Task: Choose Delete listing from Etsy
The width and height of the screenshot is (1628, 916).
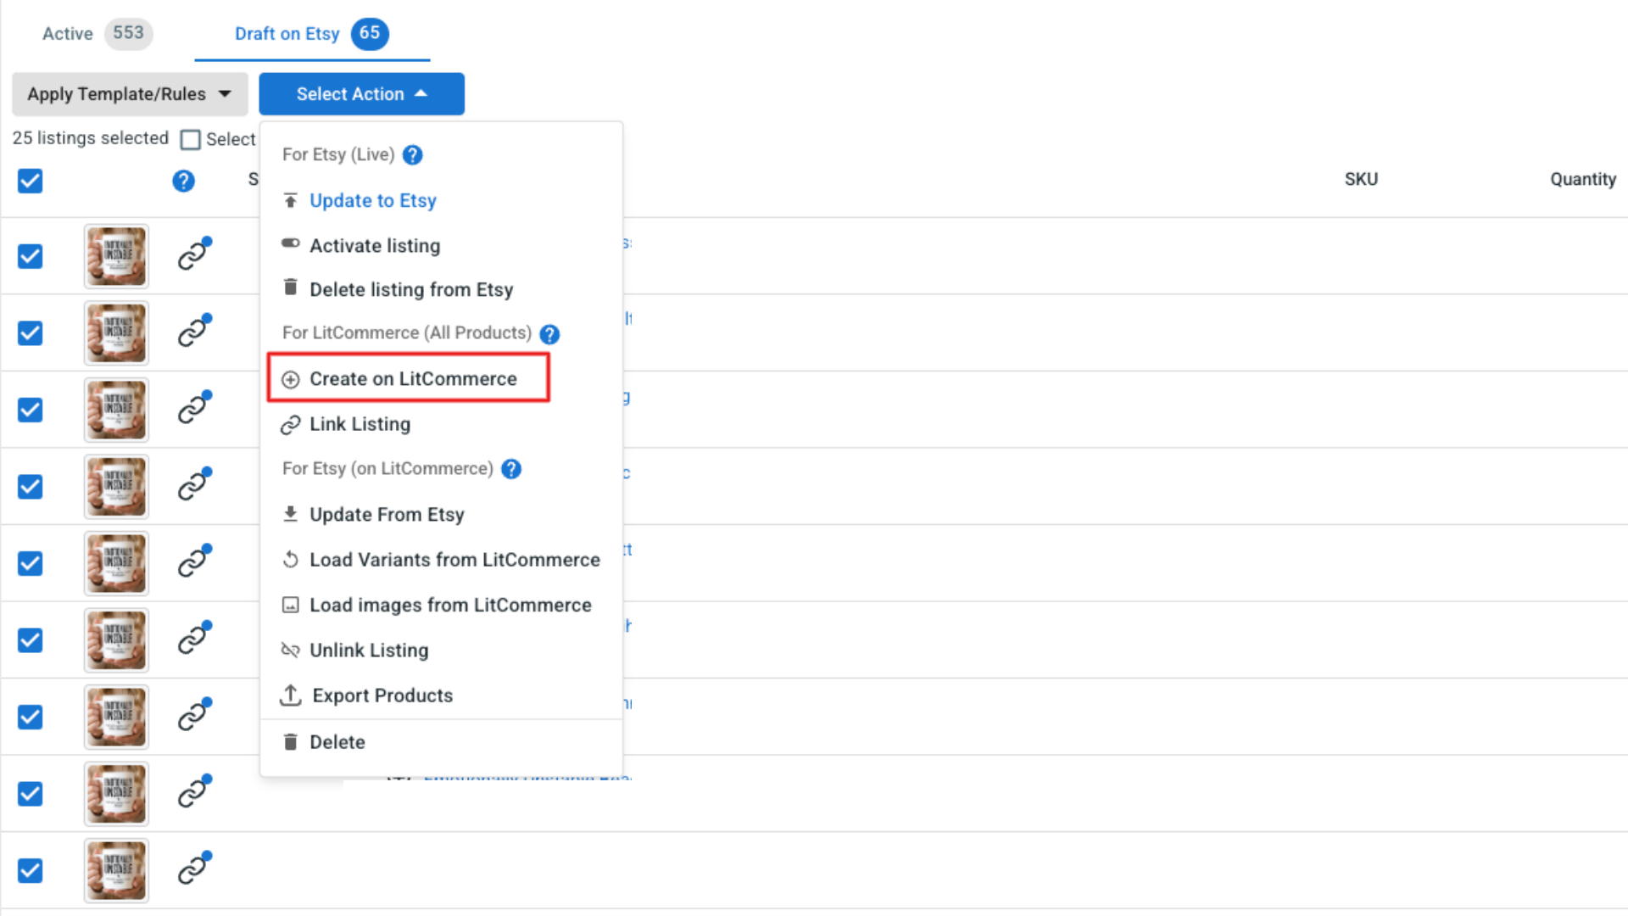Action: pyautogui.click(x=411, y=290)
